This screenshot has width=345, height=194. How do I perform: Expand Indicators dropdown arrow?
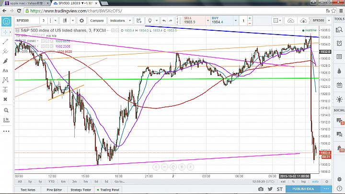click(x=130, y=21)
